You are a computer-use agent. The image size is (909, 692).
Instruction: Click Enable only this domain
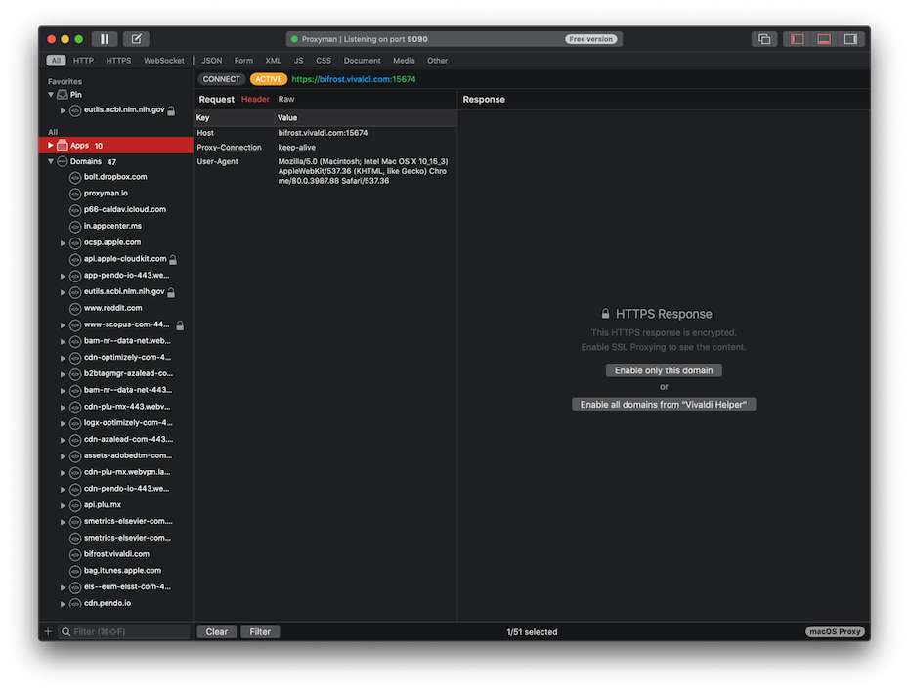pos(664,370)
